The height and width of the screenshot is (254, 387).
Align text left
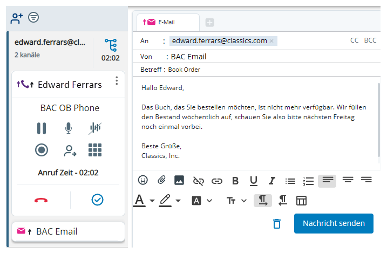point(327,181)
